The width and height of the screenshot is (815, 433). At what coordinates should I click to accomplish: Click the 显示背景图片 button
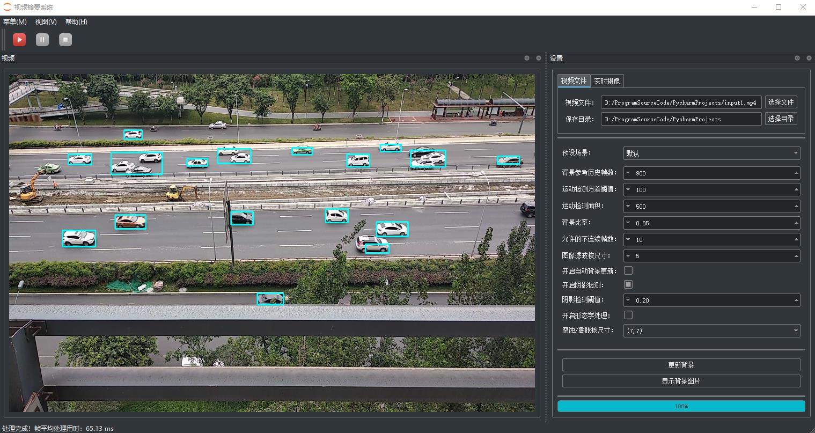pos(681,381)
